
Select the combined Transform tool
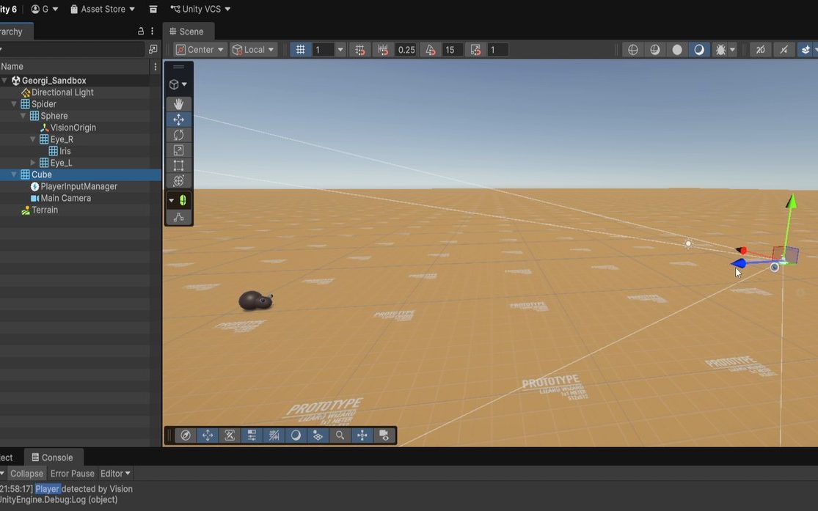click(x=178, y=181)
